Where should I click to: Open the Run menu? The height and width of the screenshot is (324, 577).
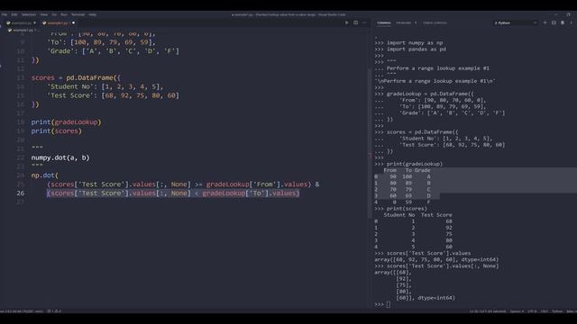point(64,14)
